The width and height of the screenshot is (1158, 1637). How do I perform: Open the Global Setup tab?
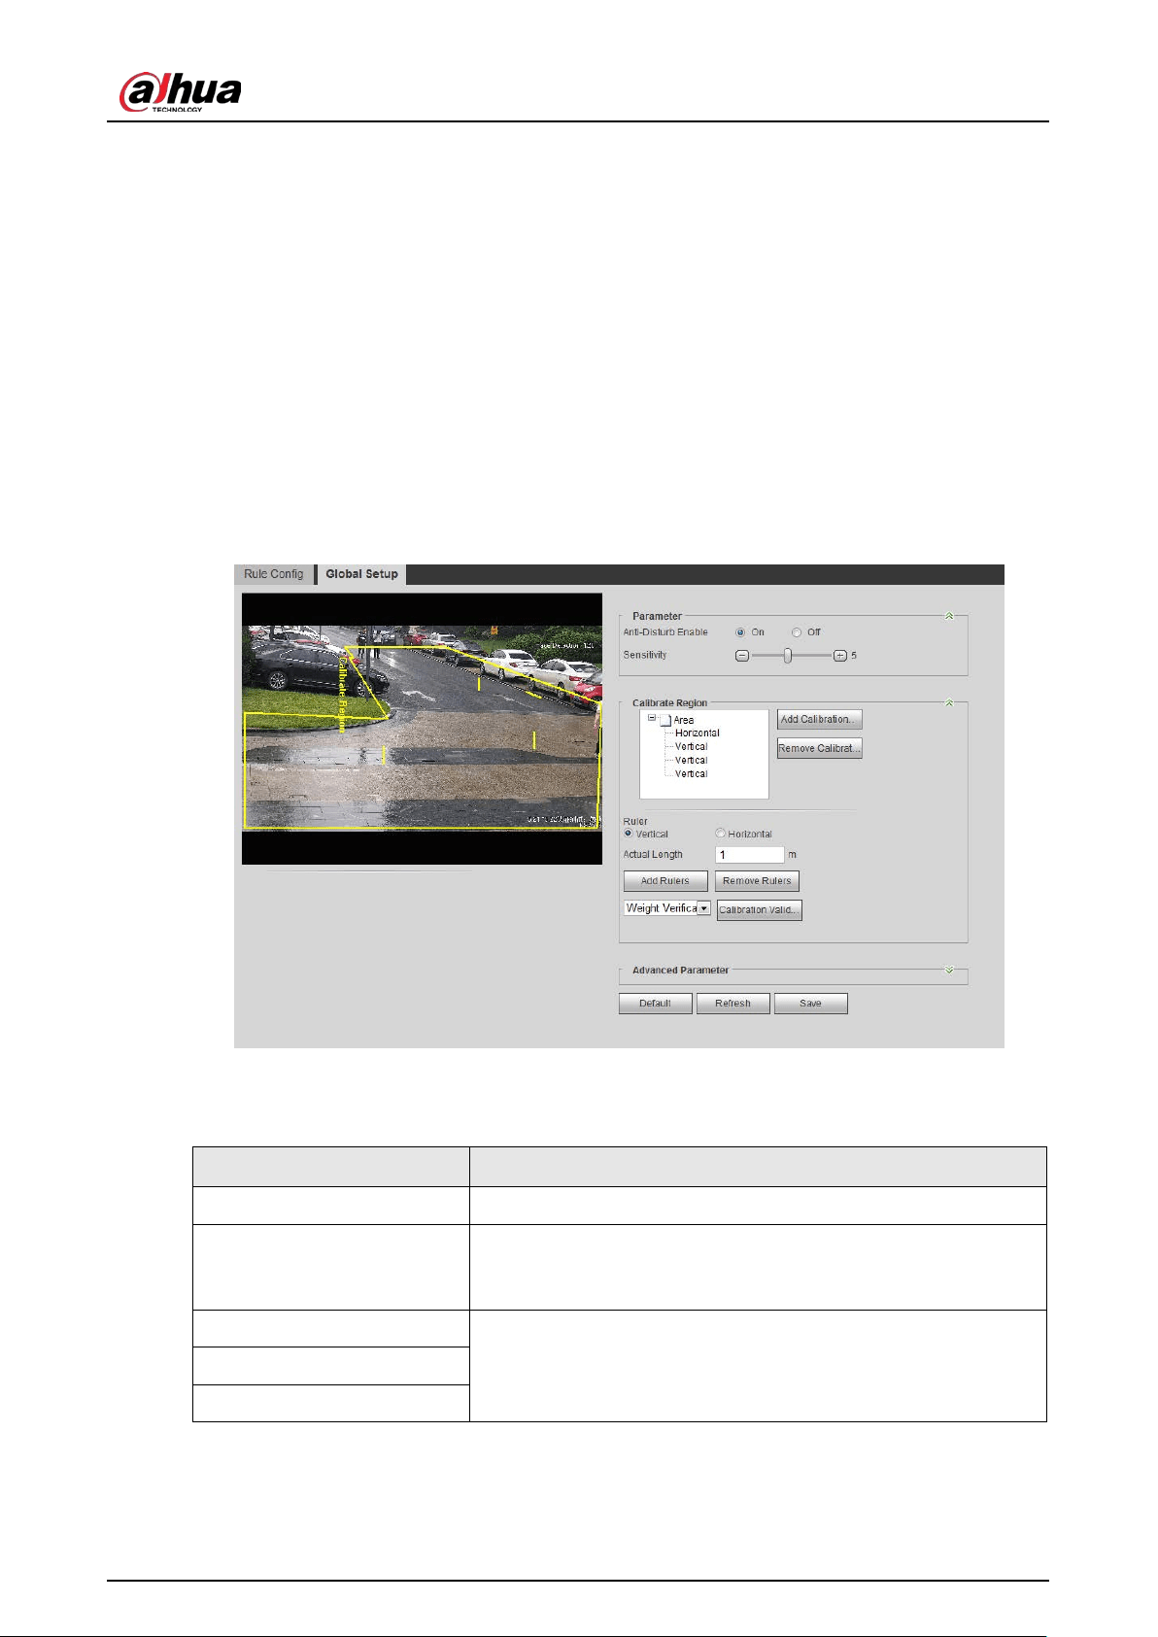pos(361,574)
